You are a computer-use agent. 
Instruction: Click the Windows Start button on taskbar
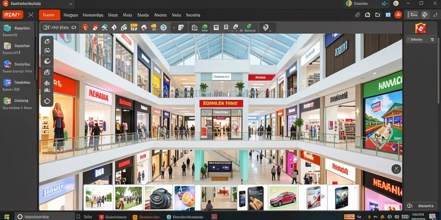(x=7, y=217)
